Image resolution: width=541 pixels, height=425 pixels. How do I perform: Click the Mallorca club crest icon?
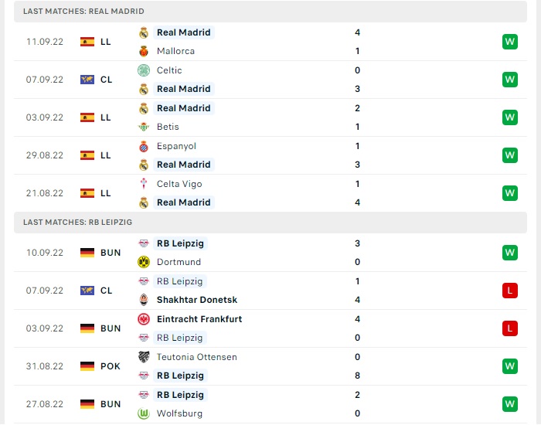click(x=144, y=52)
